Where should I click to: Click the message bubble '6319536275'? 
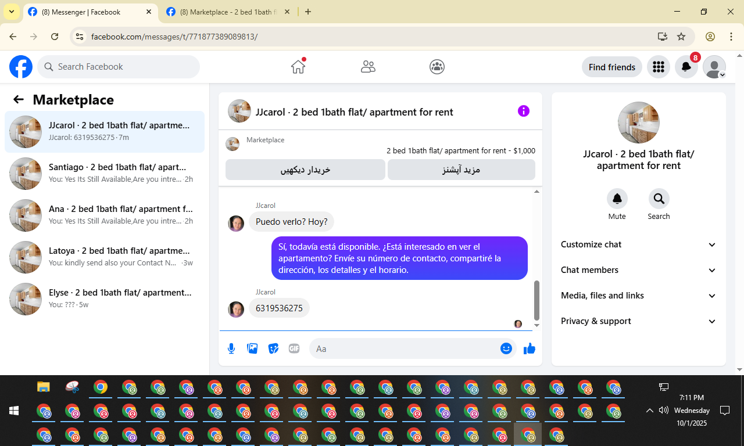(x=280, y=308)
